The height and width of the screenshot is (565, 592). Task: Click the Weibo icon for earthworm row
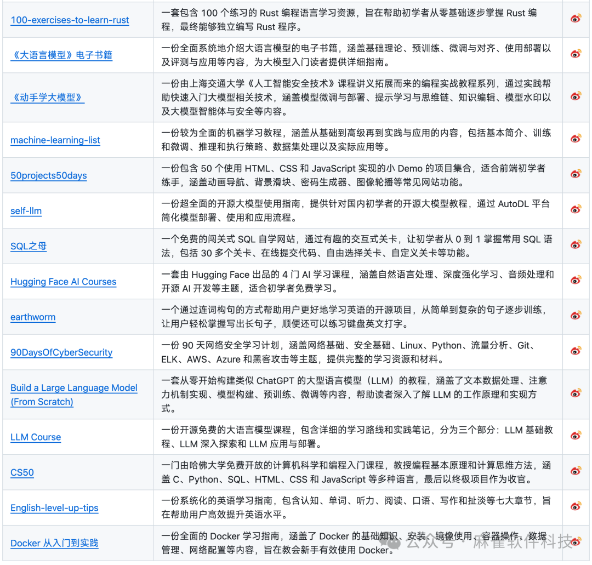[575, 317]
